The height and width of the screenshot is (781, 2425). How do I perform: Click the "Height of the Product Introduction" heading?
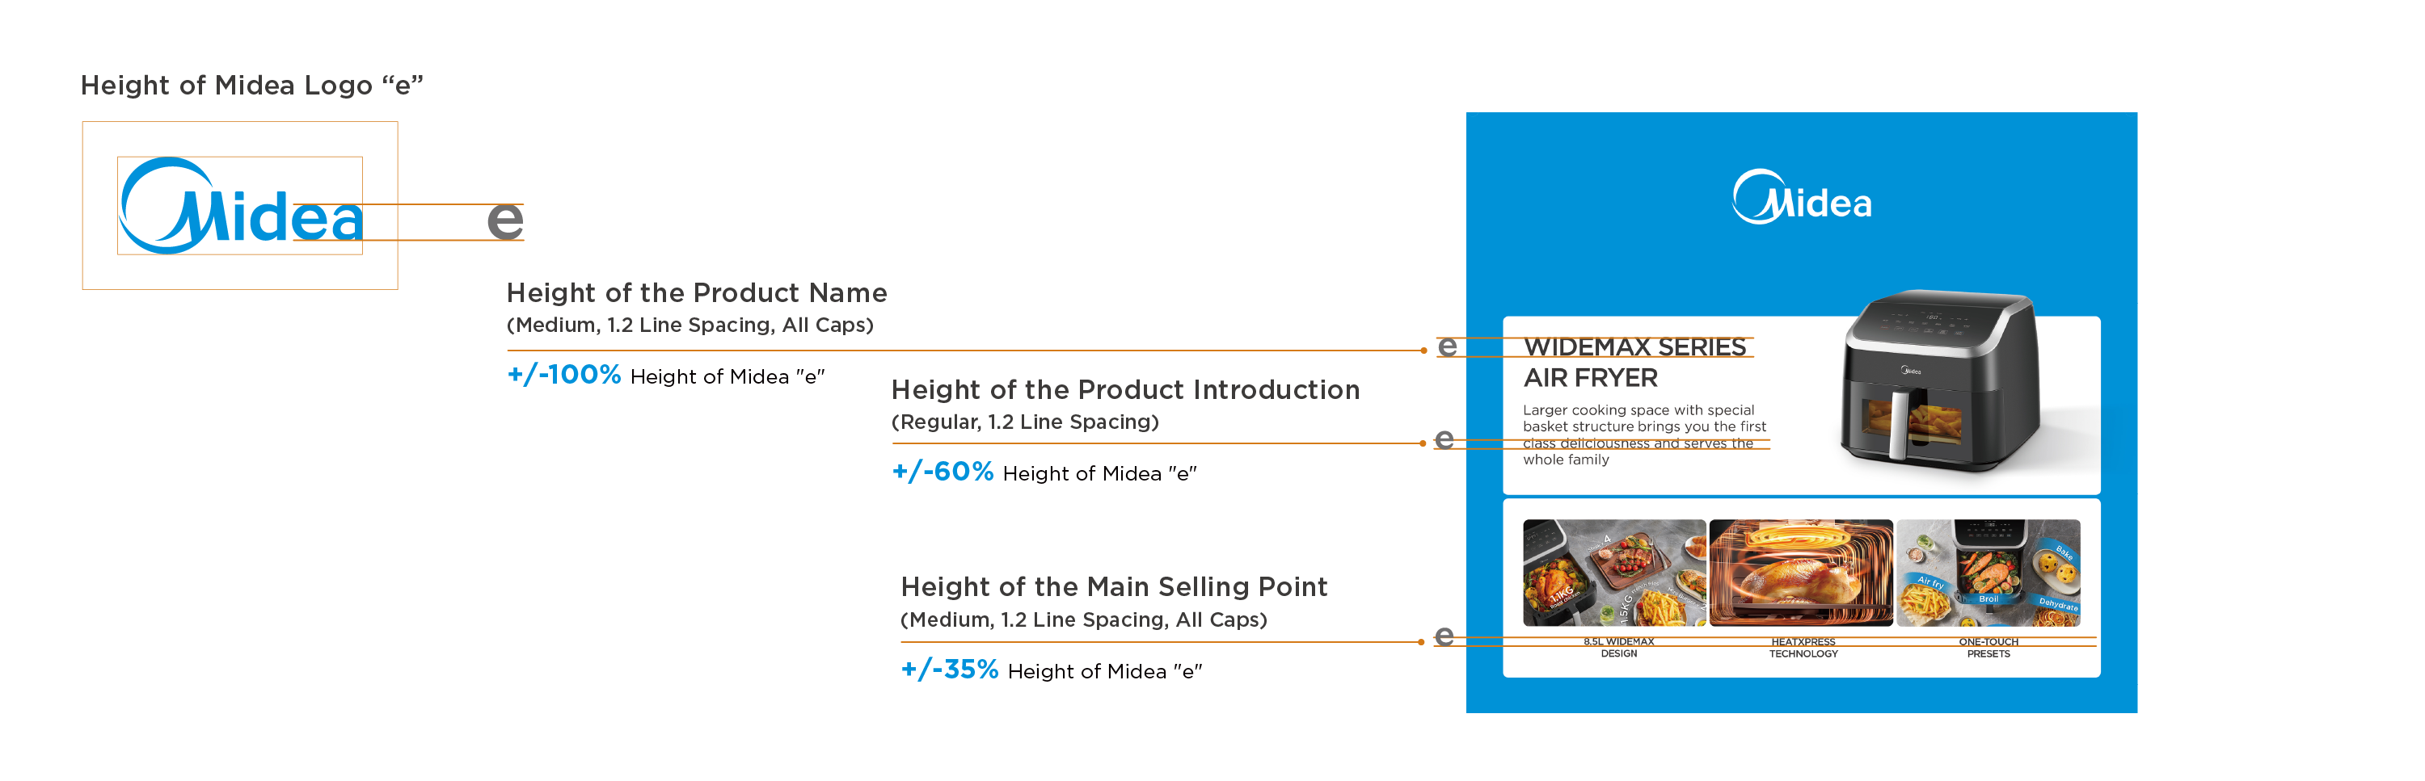pos(1125,389)
